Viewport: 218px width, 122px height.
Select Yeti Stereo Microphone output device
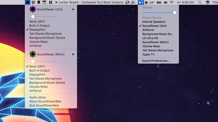point(158,50)
